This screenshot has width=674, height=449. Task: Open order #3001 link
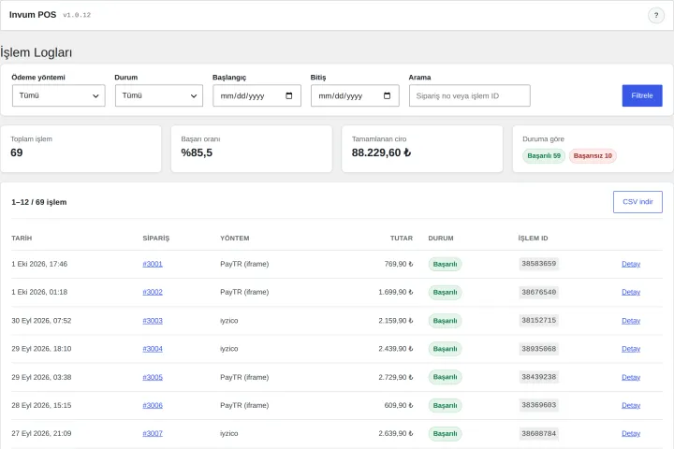coord(153,264)
